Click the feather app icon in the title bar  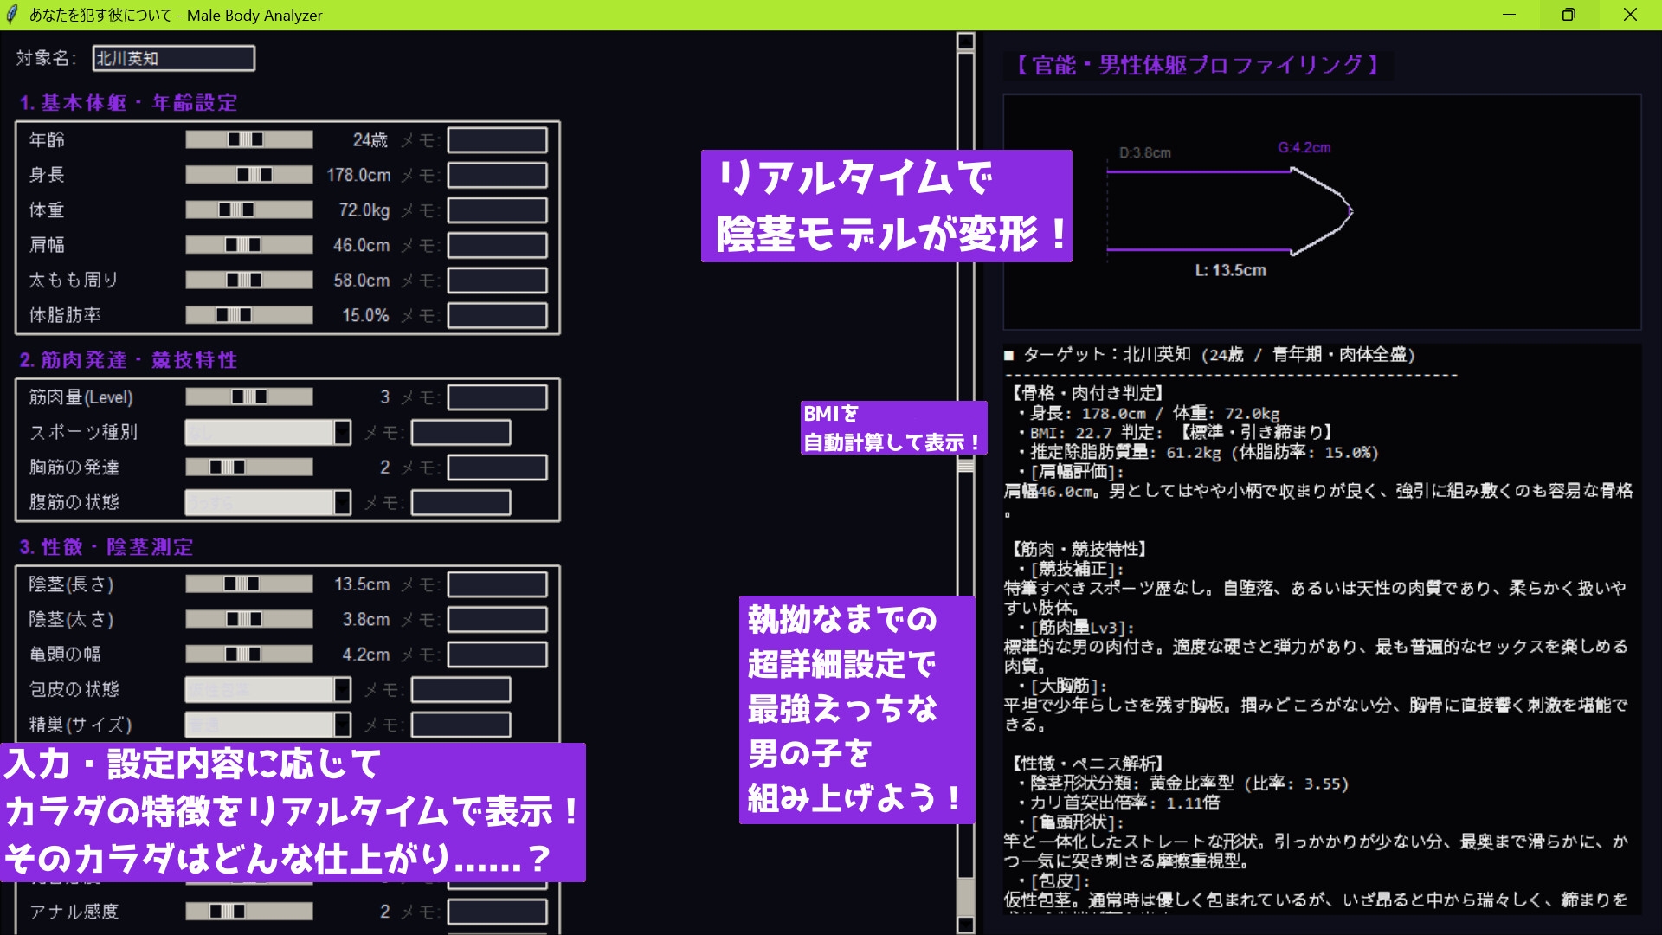(x=12, y=15)
